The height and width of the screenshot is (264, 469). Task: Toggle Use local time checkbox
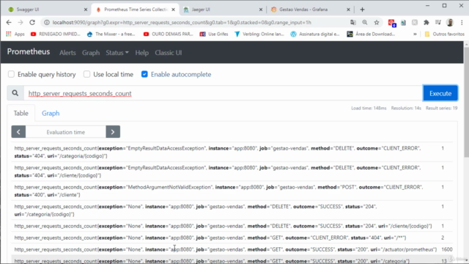[x=86, y=74]
